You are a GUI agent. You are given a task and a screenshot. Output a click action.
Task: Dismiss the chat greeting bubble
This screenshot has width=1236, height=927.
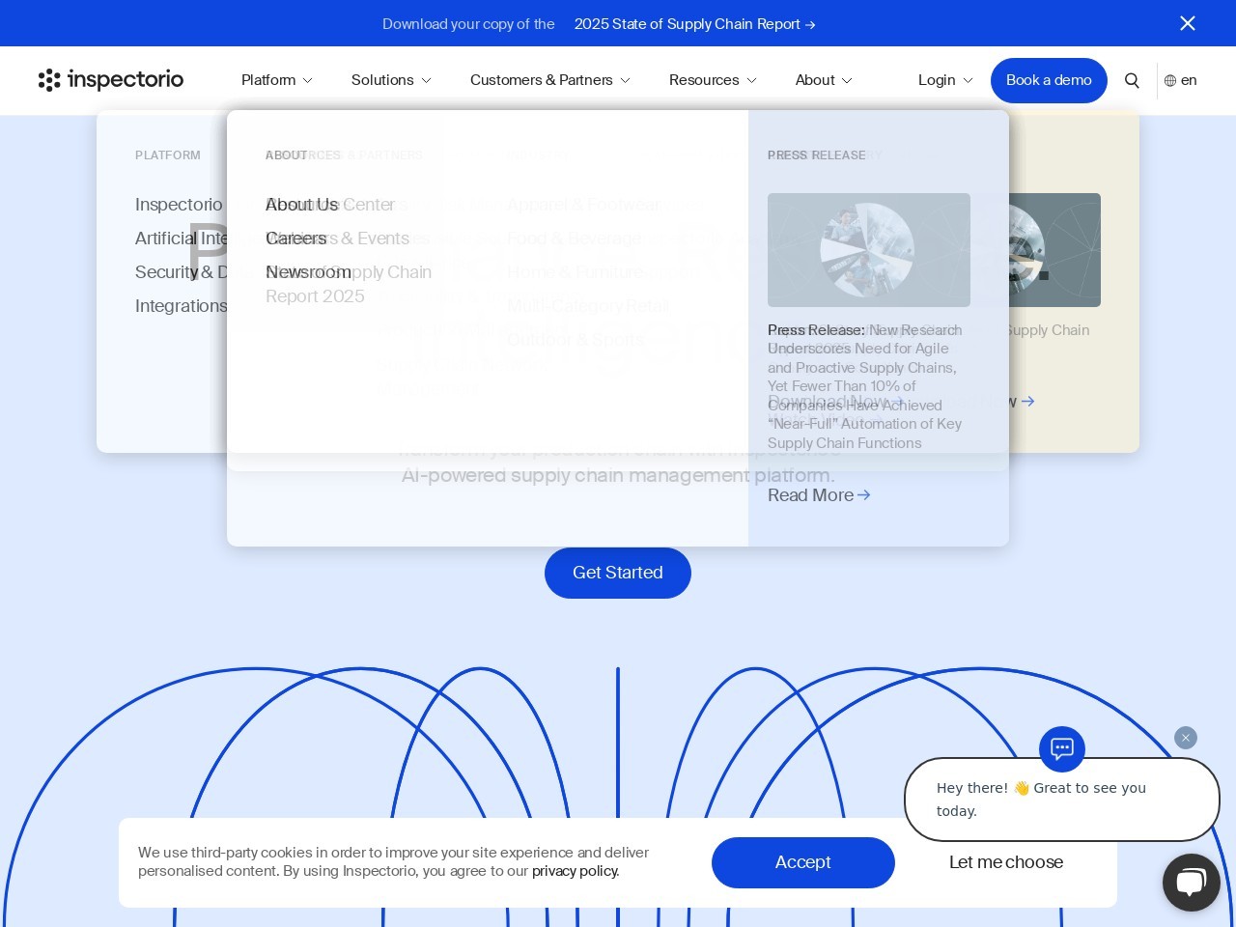click(1186, 738)
